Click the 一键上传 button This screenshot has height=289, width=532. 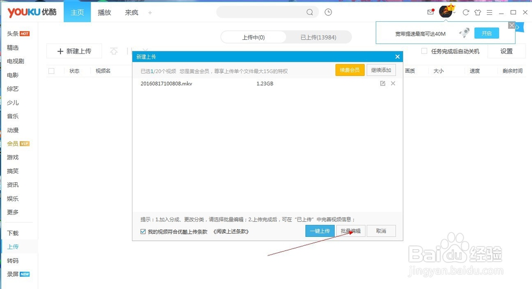pos(320,231)
